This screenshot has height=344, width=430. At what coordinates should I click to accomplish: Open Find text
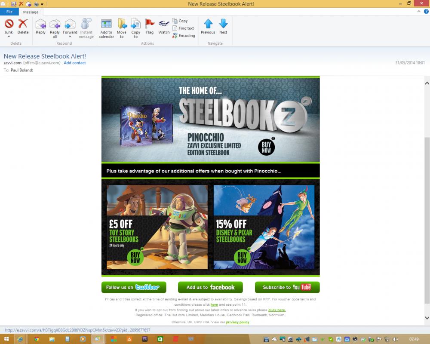click(x=183, y=28)
